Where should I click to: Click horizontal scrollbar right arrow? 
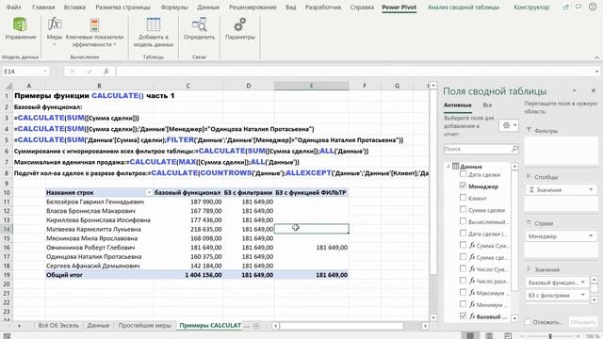[x=425, y=326]
